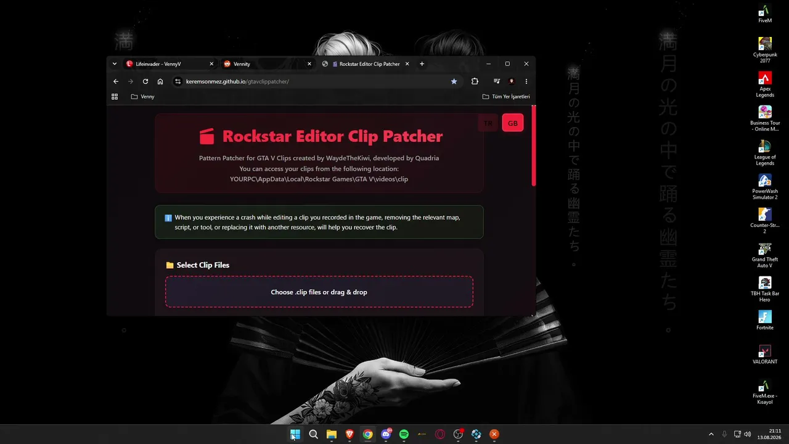Switch language to TR
Image resolution: width=789 pixels, height=444 pixels.
pyautogui.click(x=488, y=123)
